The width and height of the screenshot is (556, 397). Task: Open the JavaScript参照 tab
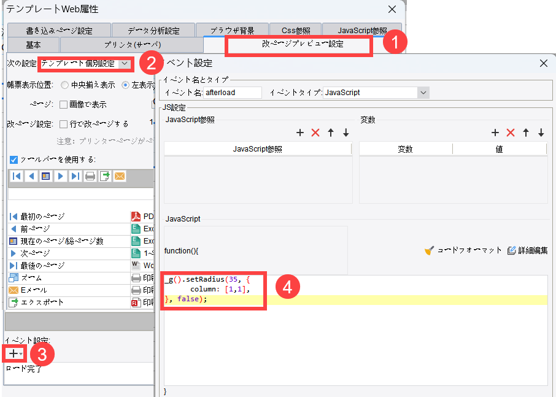click(x=362, y=31)
